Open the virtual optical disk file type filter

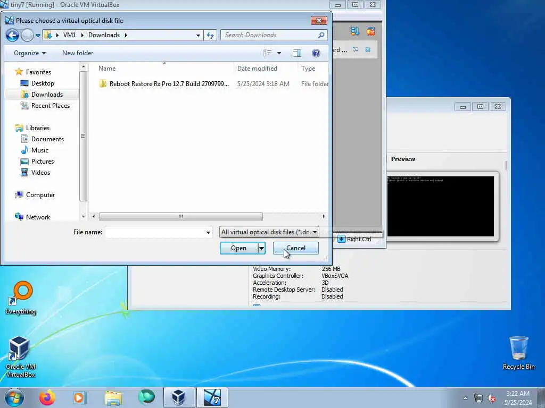tap(269, 232)
